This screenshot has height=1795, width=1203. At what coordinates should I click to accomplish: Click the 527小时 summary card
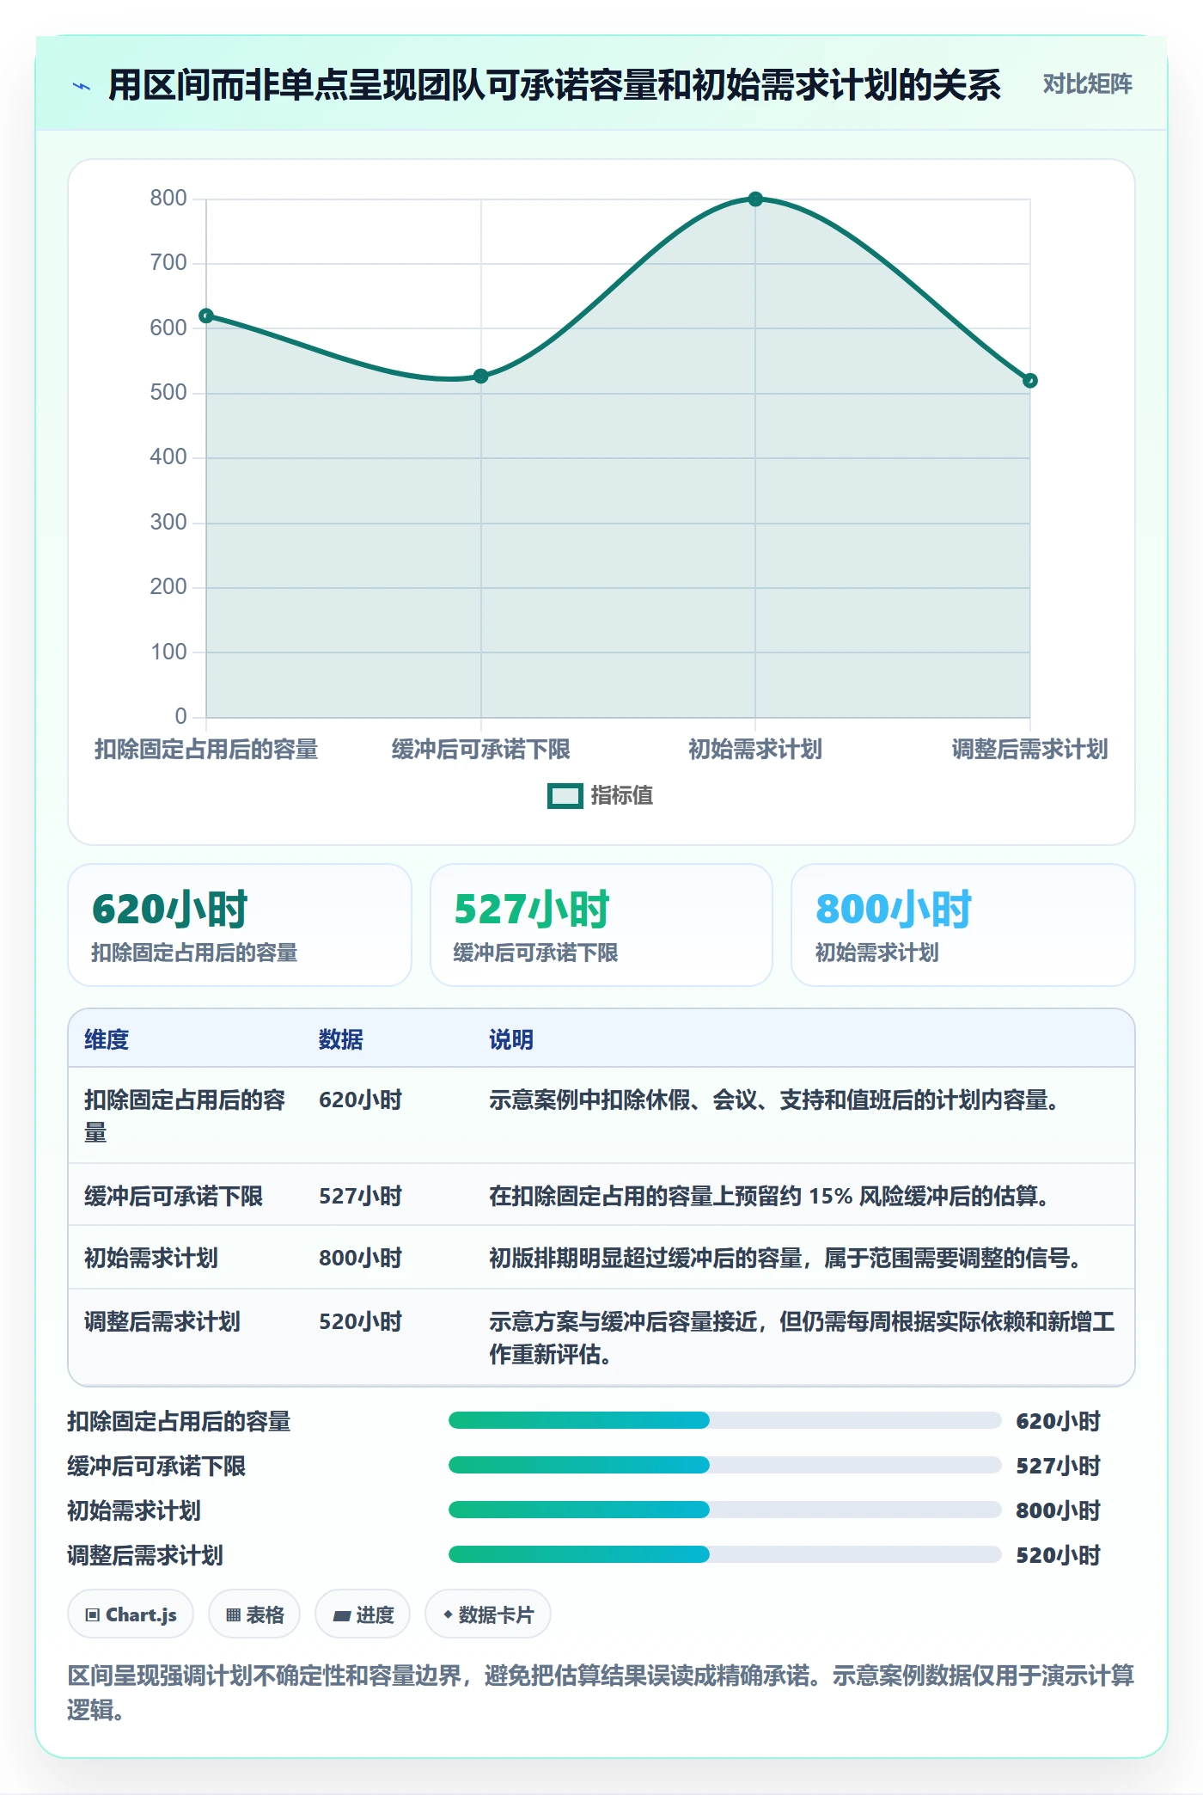[601, 925]
